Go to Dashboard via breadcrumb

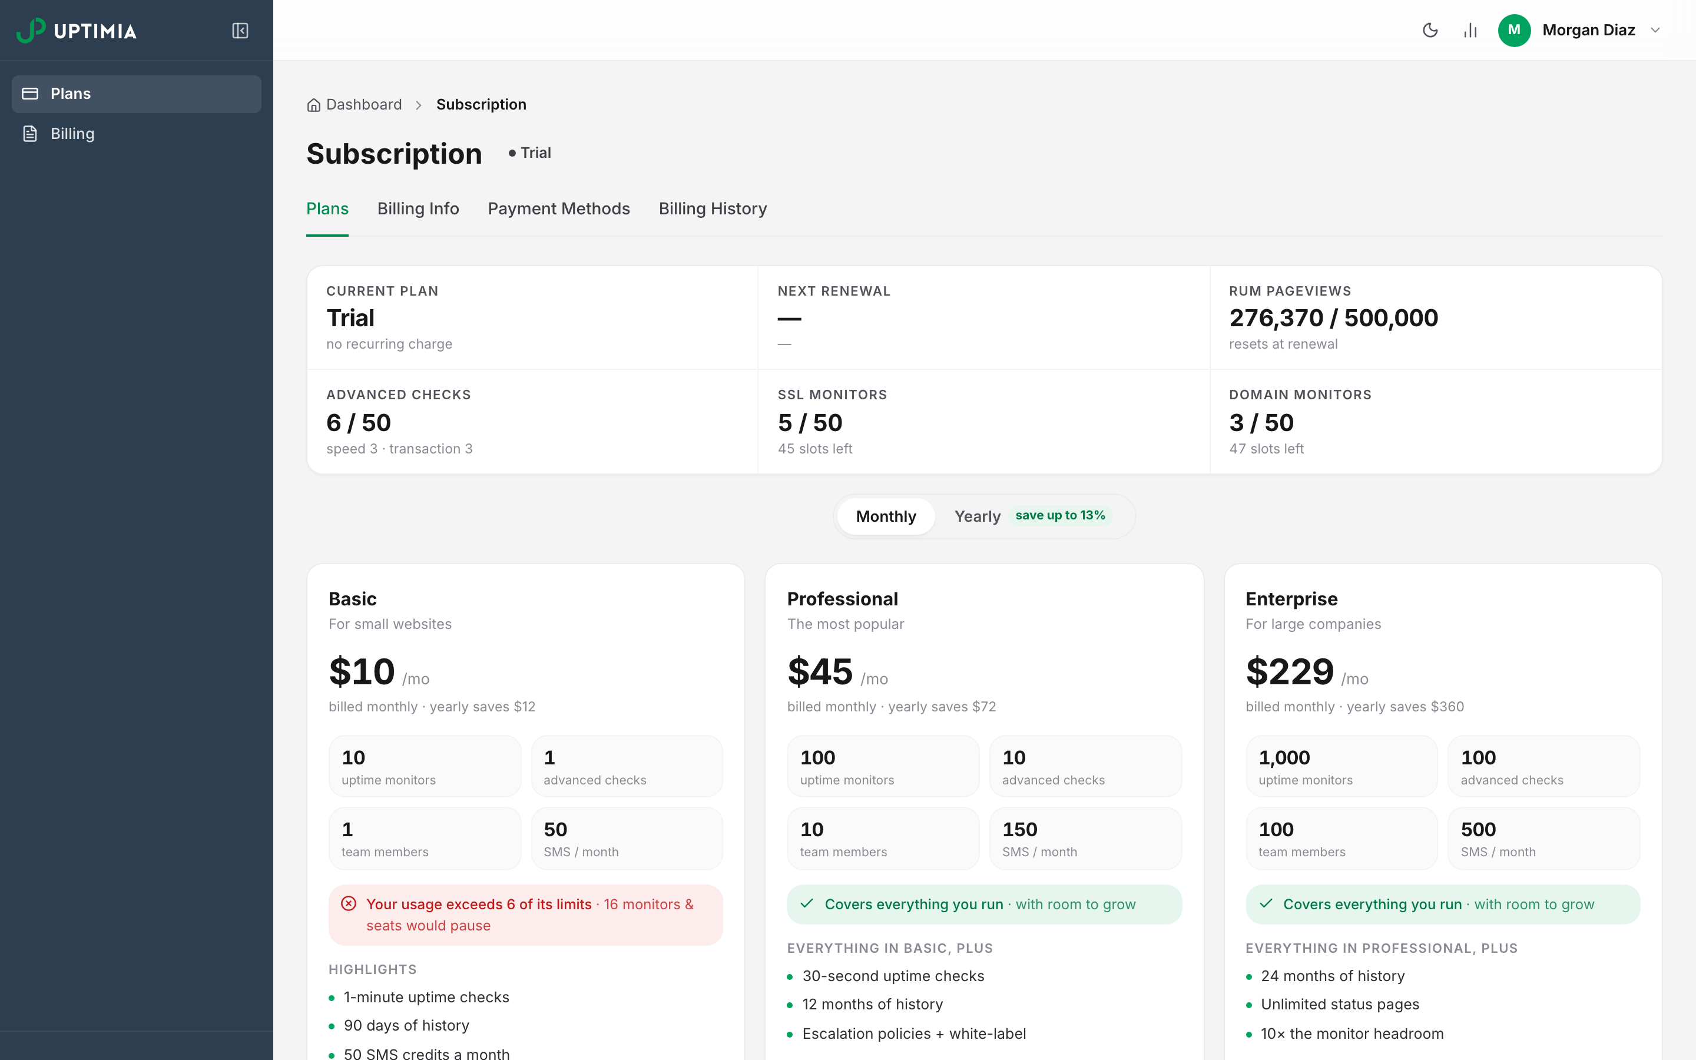tap(364, 104)
